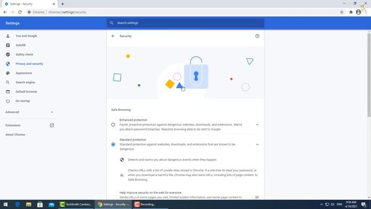The image size is (371, 209).
Task: Open Extensions external link icon
Action: click(52, 125)
